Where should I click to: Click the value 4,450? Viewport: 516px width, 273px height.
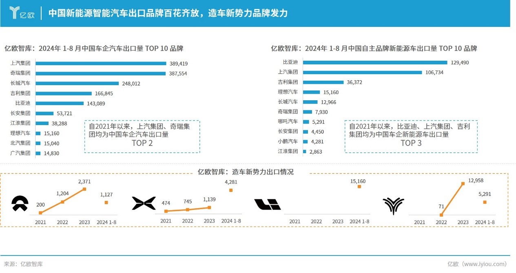coord(318,132)
